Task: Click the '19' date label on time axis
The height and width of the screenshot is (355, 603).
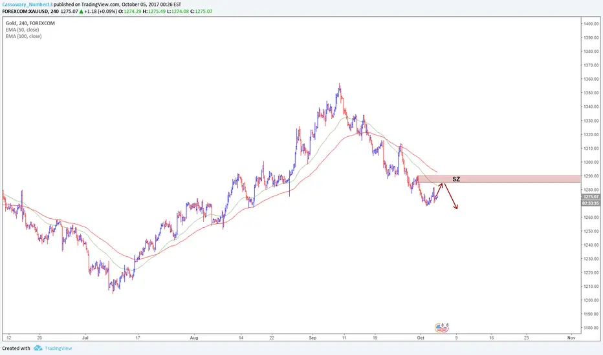Action: coord(375,338)
